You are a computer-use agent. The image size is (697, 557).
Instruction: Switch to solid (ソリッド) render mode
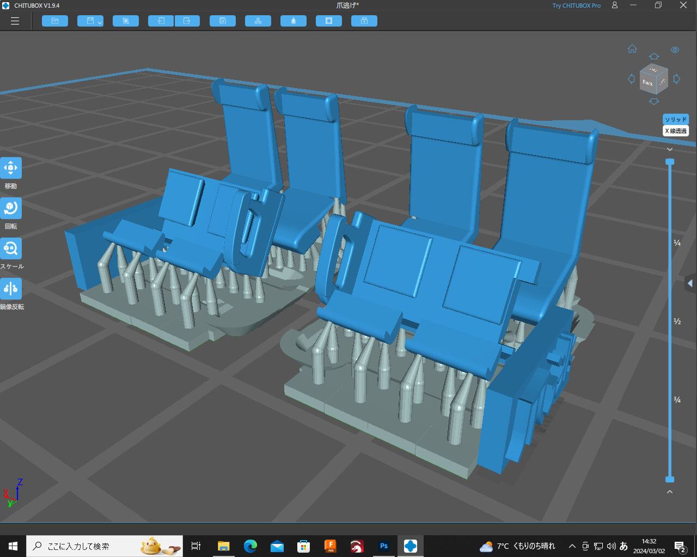676,120
